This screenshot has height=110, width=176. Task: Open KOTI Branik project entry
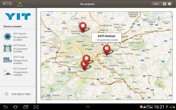coord(18,48)
